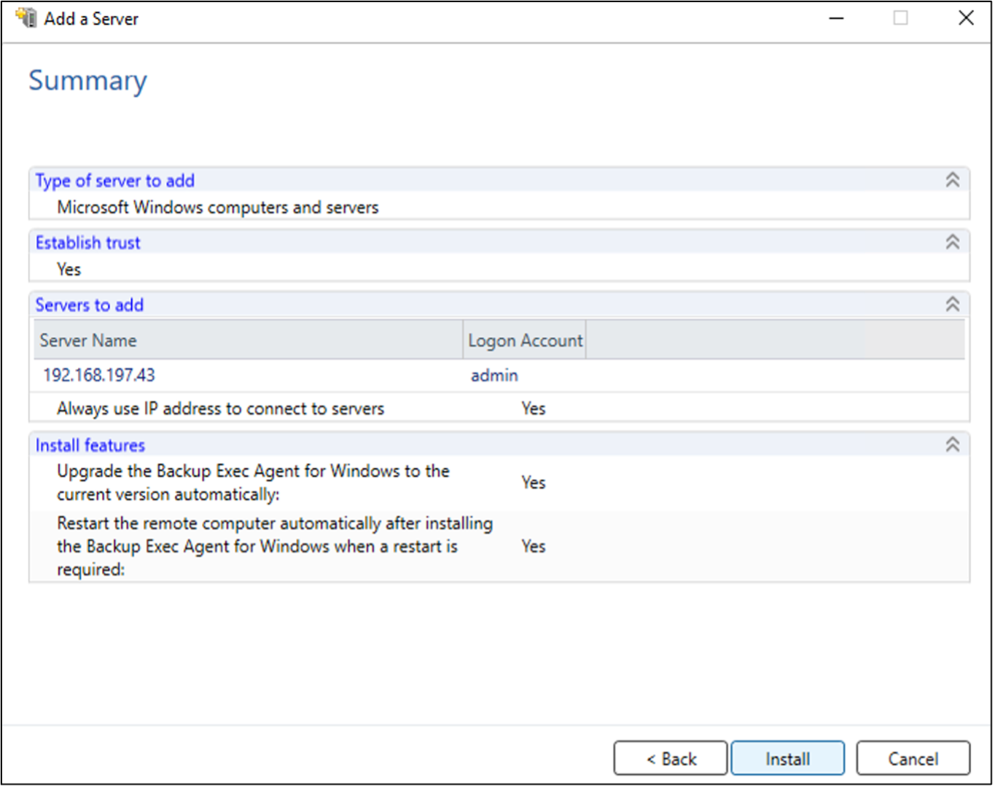The image size is (995, 788).
Task: Click the Type of server to add heading
Action: (x=115, y=181)
